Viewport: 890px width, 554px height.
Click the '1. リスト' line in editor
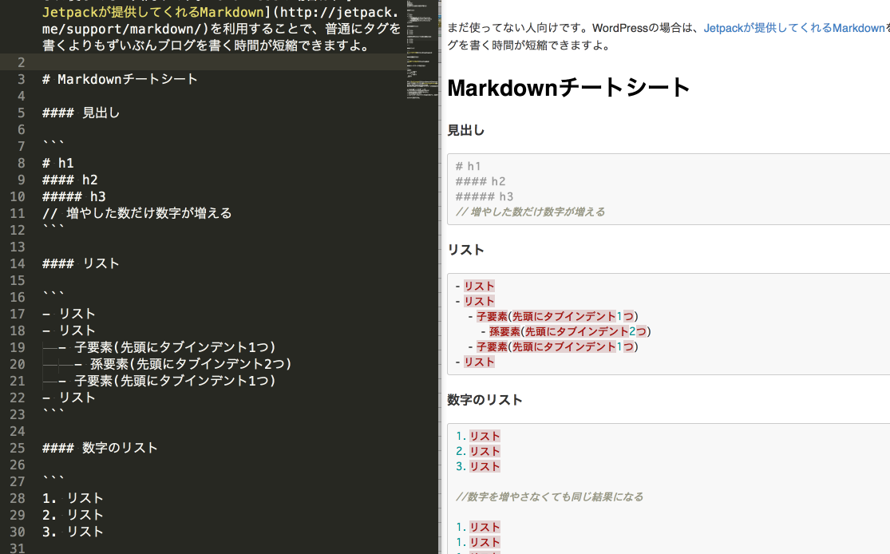click(73, 498)
